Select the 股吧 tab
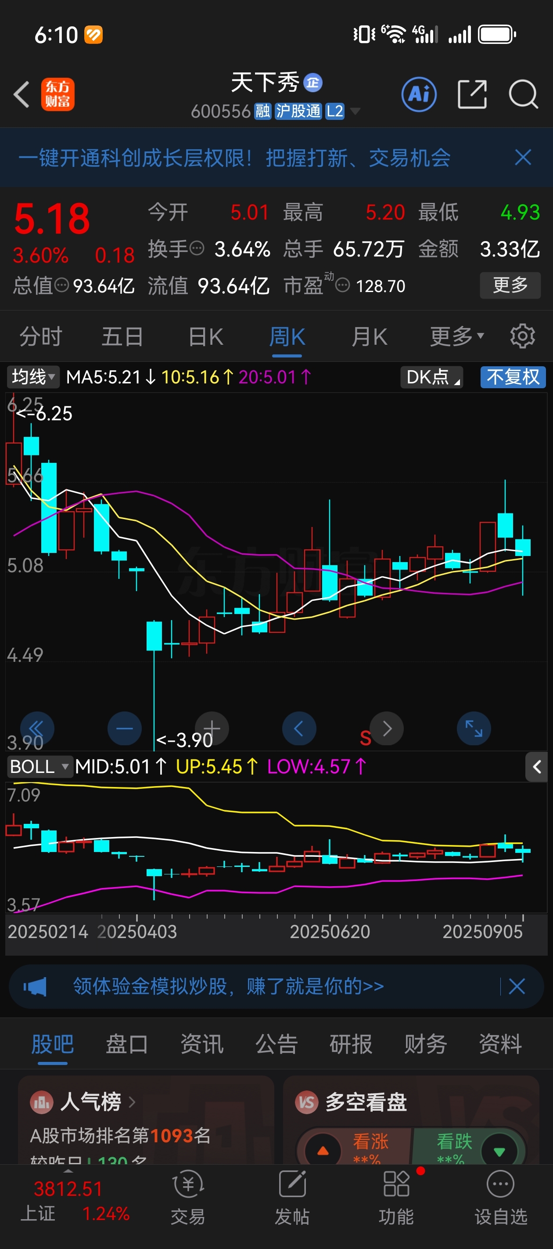553x1249 pixels. 52,1044
